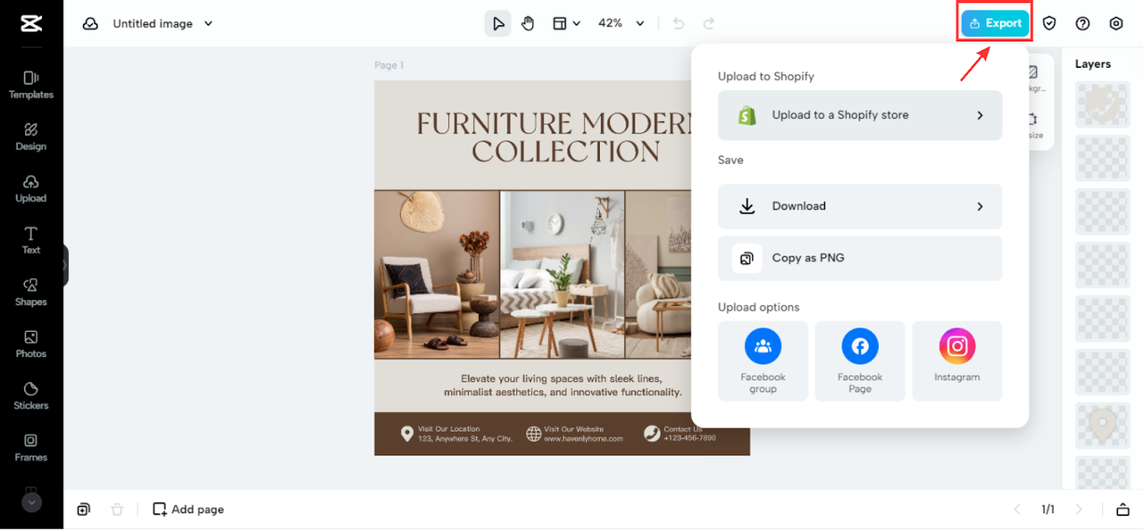Image resolution: width=1143 pixels, height=531 pixels.
Task: Open the layout options dropdown
Action: (x=566, y=24)
